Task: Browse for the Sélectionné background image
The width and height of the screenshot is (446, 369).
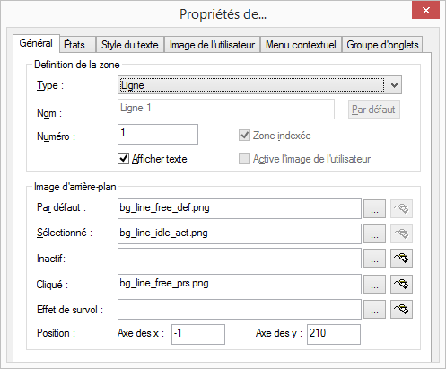Action: (x=374, y=233)
